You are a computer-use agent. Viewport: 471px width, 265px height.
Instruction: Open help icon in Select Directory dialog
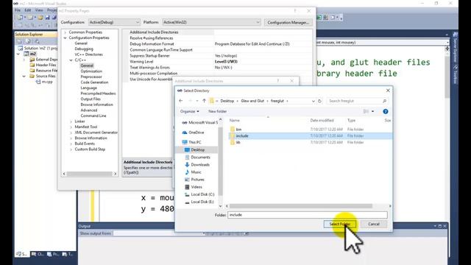pos(386,111)
